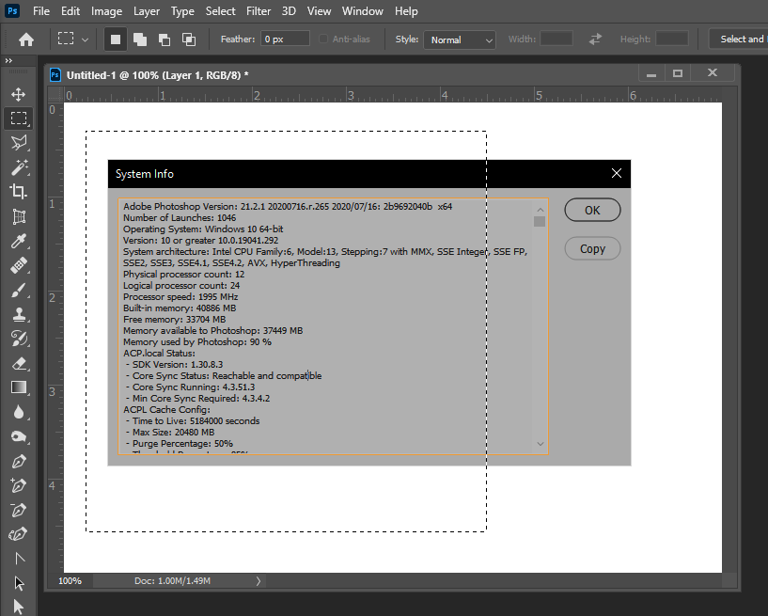Select the Eyedropper tool
The height and width of the screenshot is (616, 768).
tap(19, 241)
